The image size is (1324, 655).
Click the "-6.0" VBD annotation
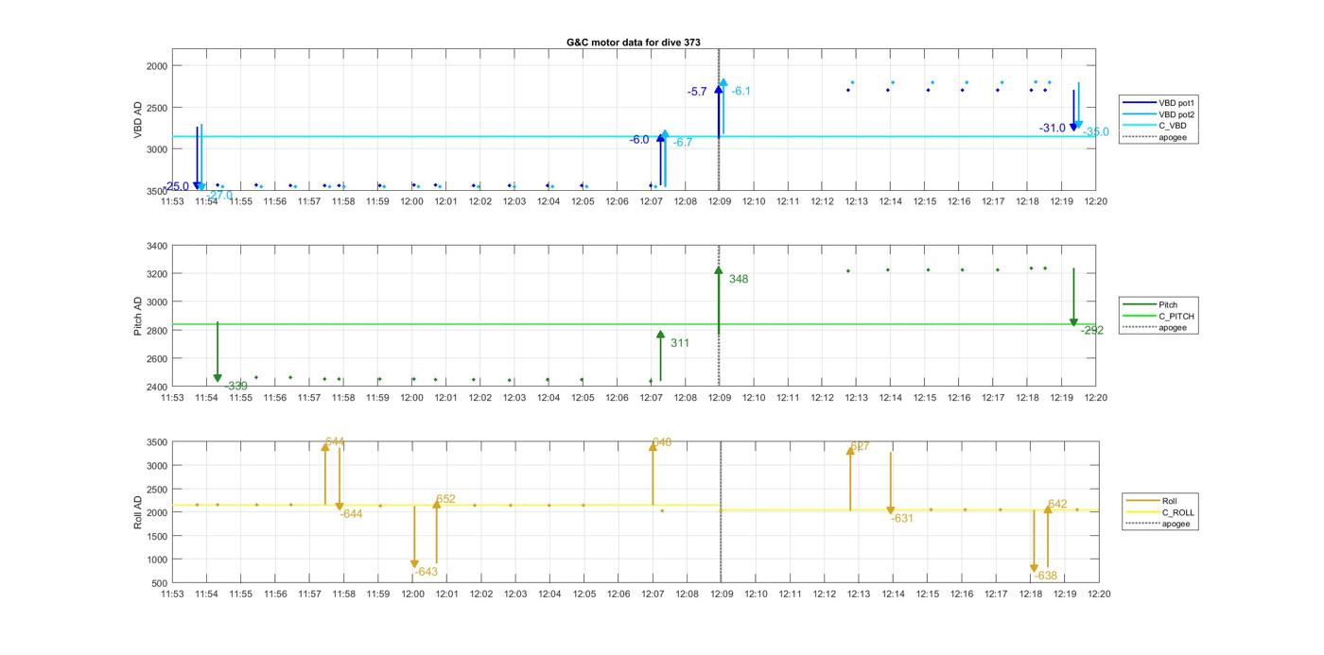[x=639, y=140]
